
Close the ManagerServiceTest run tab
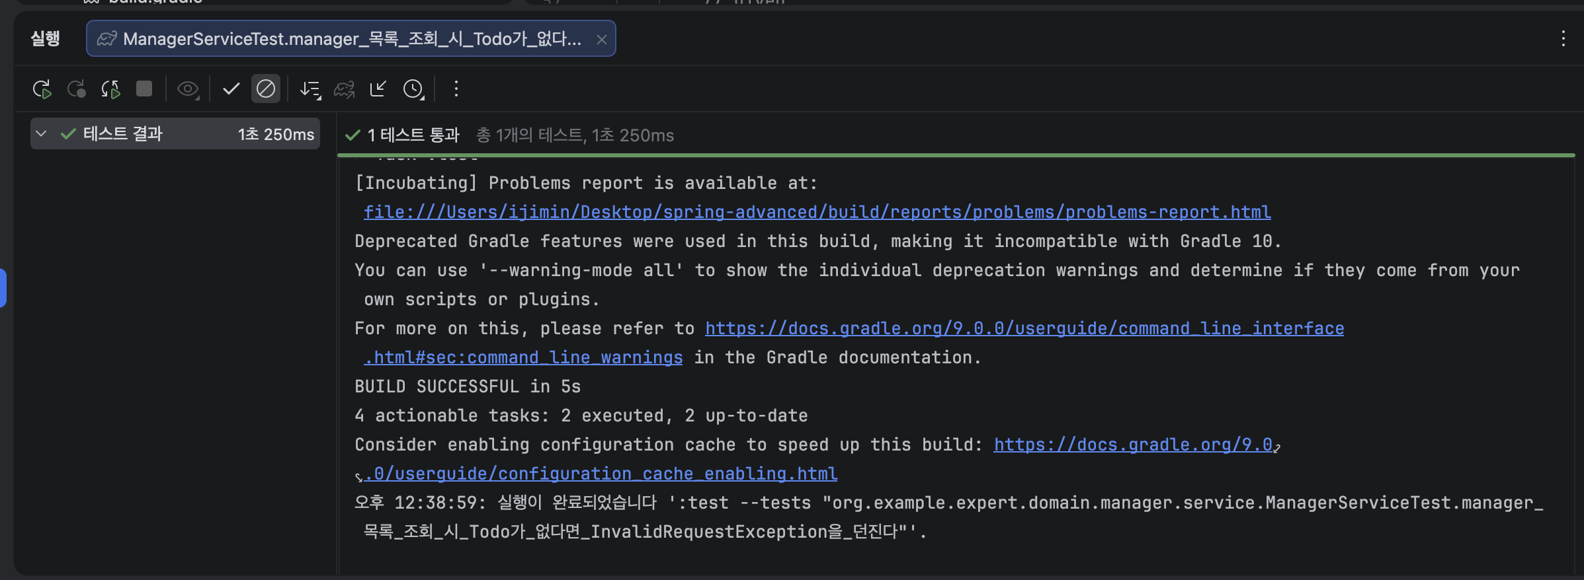(x=602, y=40)
